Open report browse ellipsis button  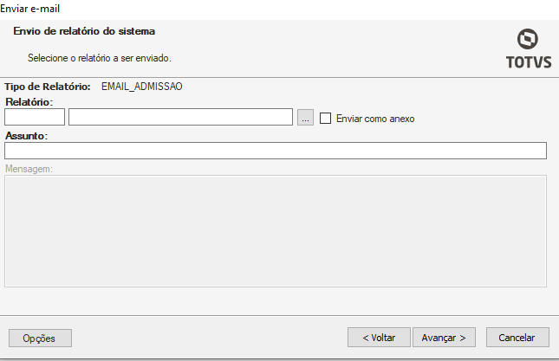point(305,118)
